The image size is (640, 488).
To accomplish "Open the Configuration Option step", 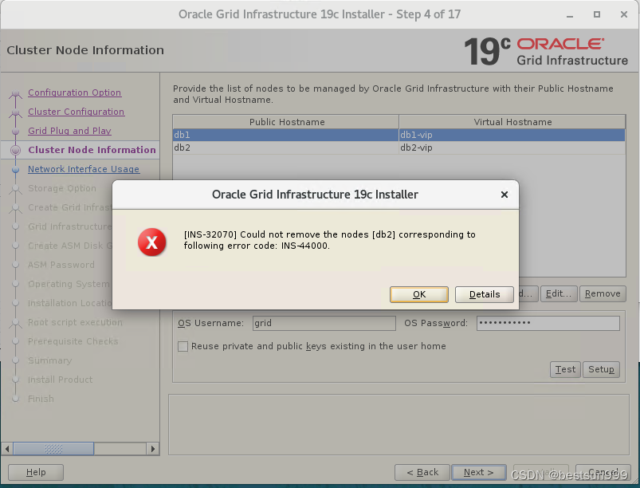I will point(74,92).
